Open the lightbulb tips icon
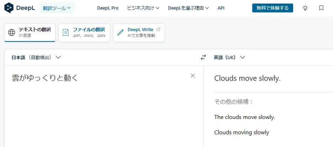The height and width of the screenshot is (147, 333). tap(305, 8)
